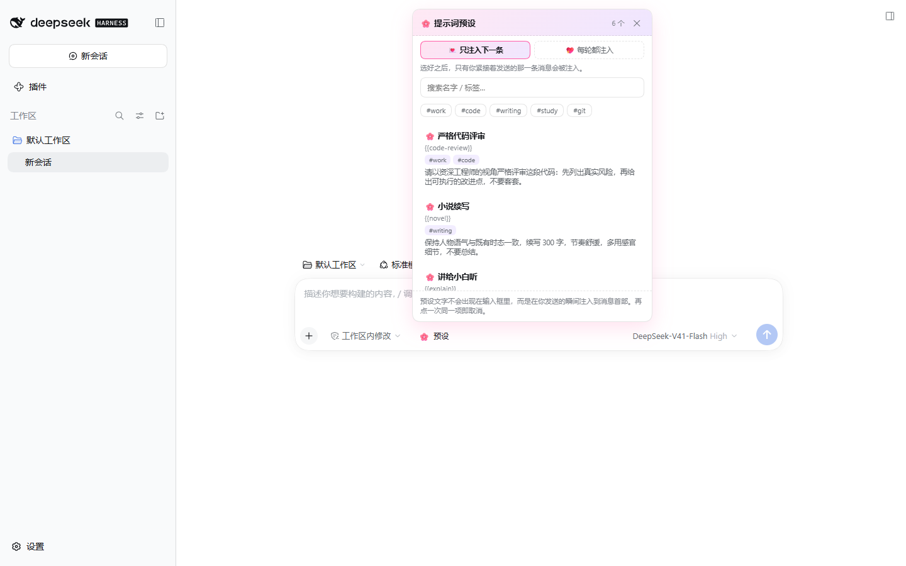Click the 工作区 section heading
The width and height of the screenshot is (906, 566).
(x=23, y=116)
